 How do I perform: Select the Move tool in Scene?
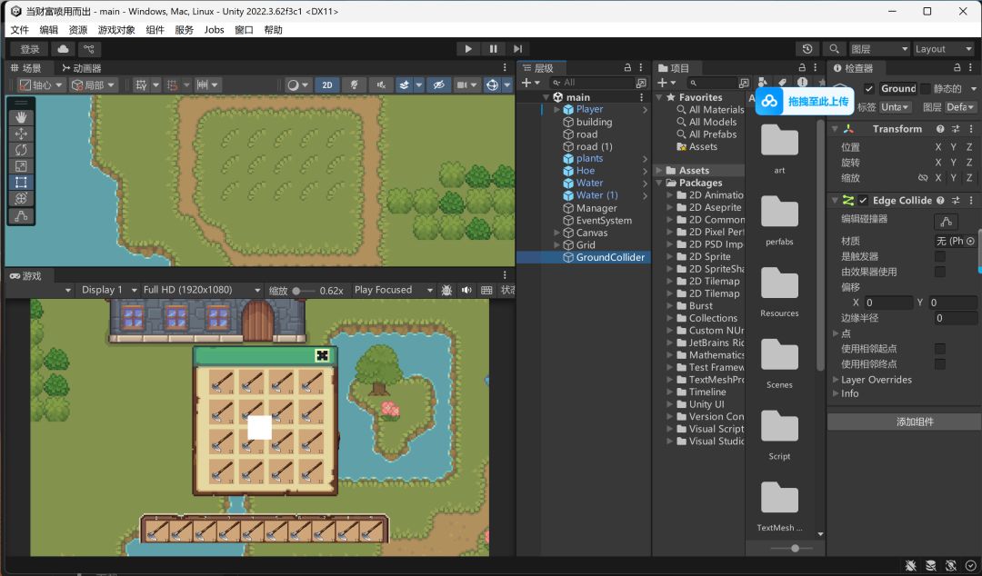click(x=21, y=134)
